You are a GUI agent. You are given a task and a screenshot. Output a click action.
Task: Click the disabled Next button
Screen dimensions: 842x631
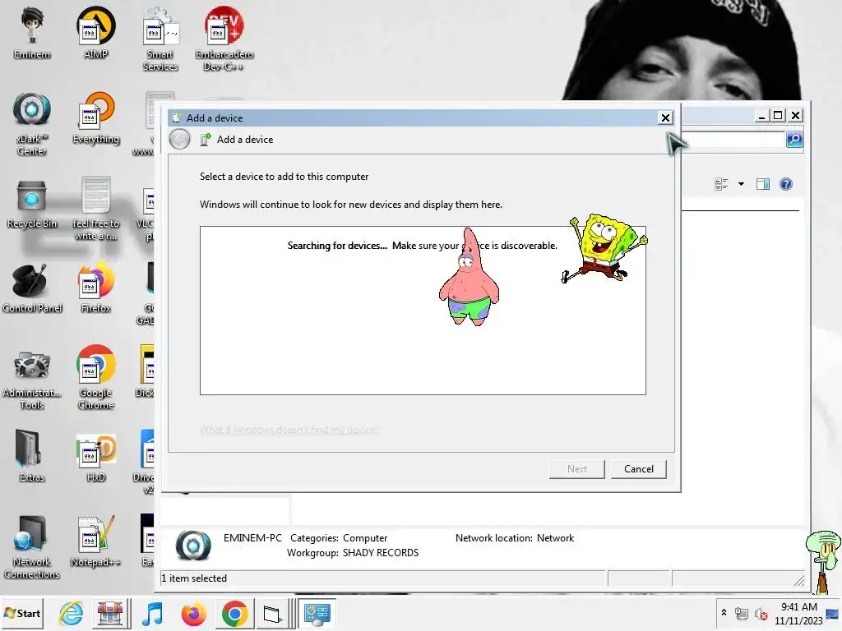576,469
